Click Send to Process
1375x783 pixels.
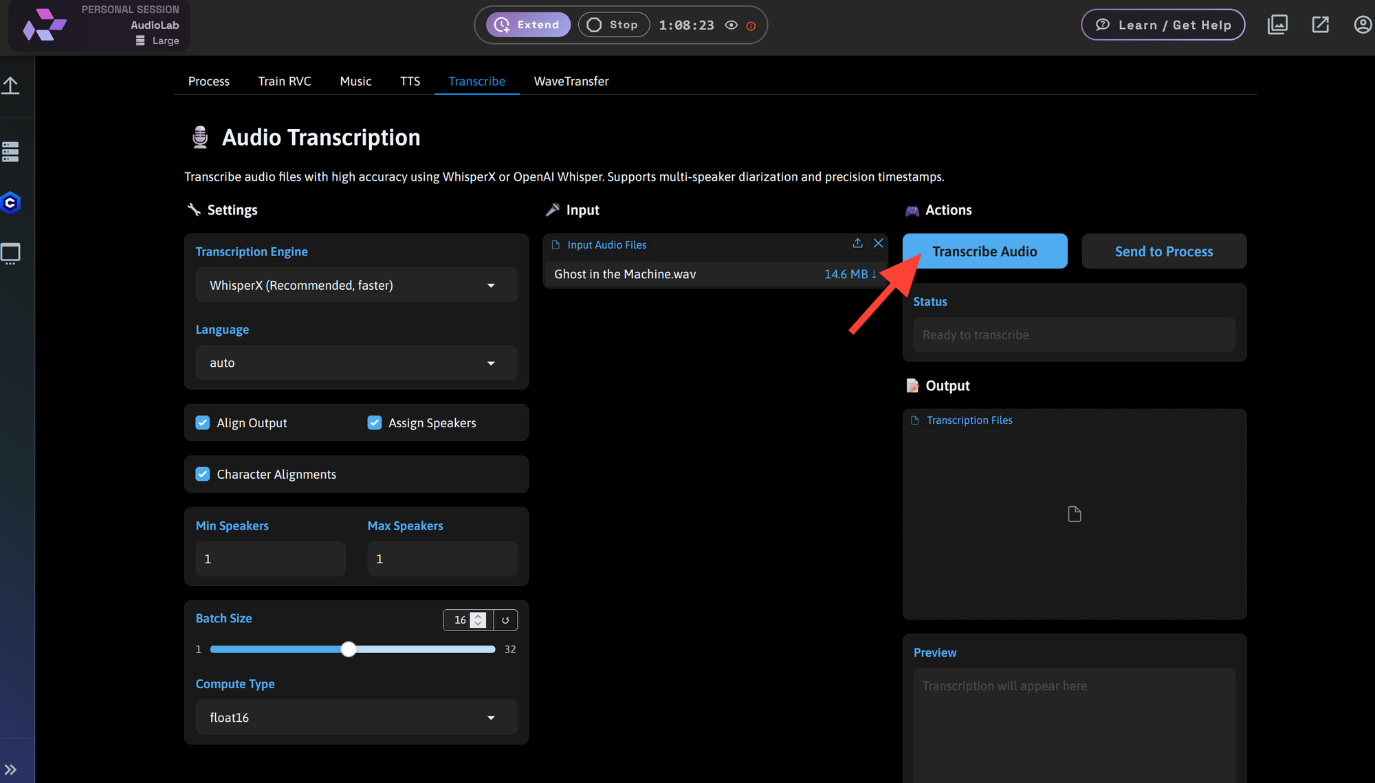tap(1163, 251)
